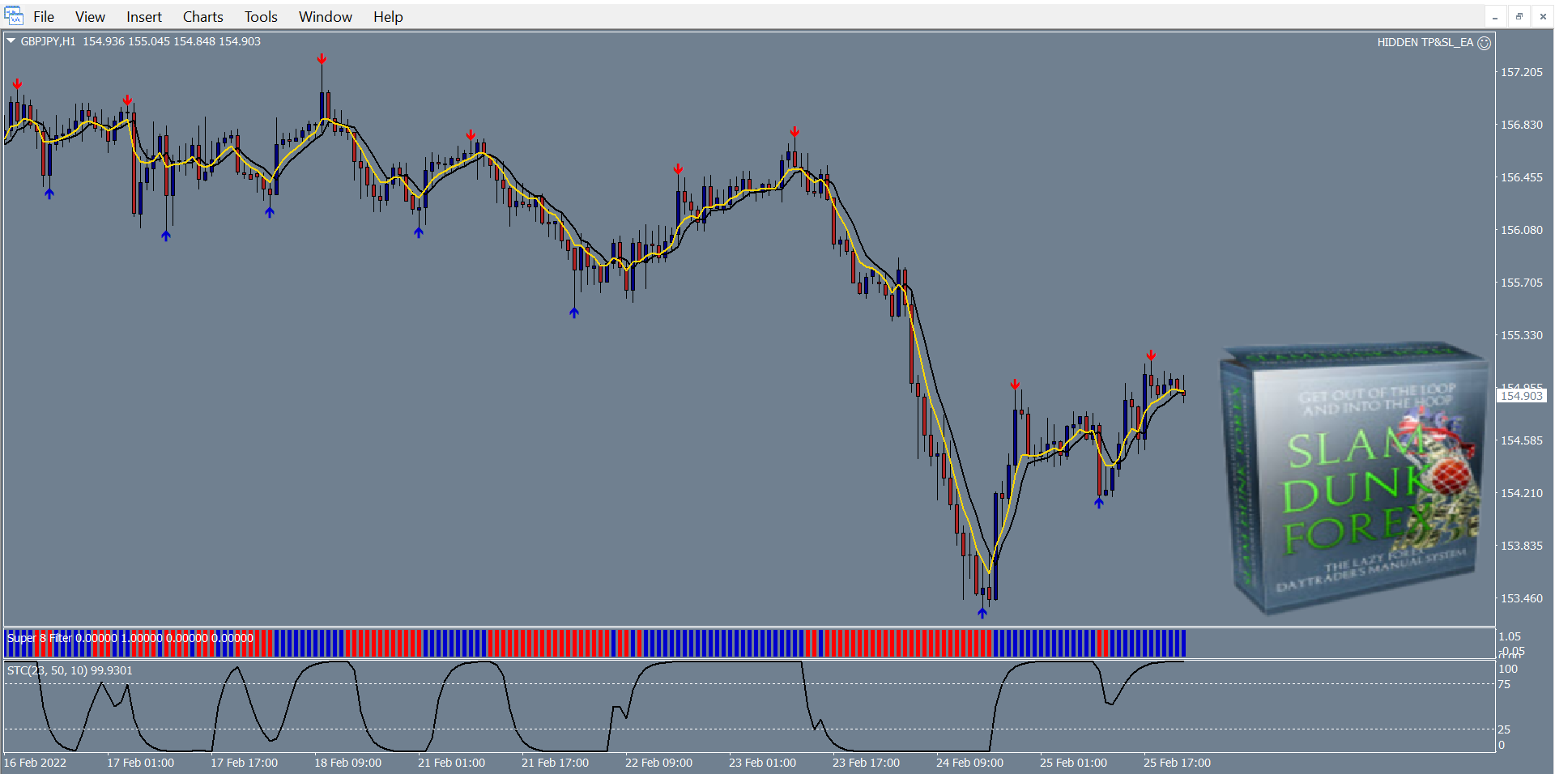Image resolution: width=1555 pixels, height=774 pixels.
Task: Click the leftmost blue up arrow on chart
Action: (x=49, y=193)
